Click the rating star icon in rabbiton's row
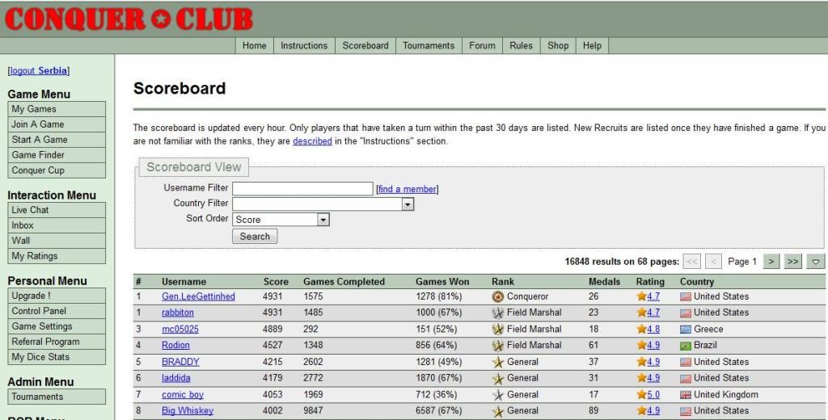The width and height of the screenshot is (828, 420). click(641, 312)
